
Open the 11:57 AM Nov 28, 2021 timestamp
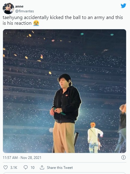[22, 158]
